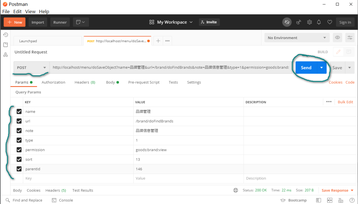Uncheck the type parameter checkbox
Screen dimensions: 358x204
coord(19,140)
